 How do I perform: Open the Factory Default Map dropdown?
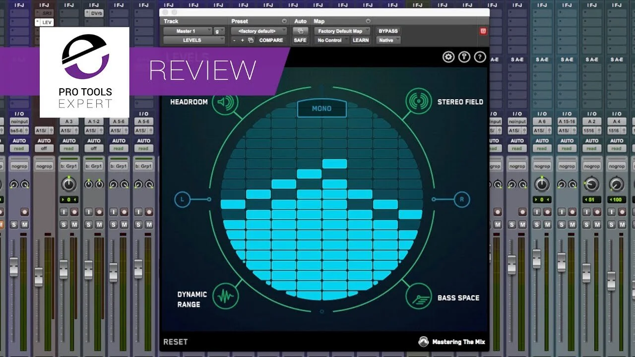pos(342,31)
